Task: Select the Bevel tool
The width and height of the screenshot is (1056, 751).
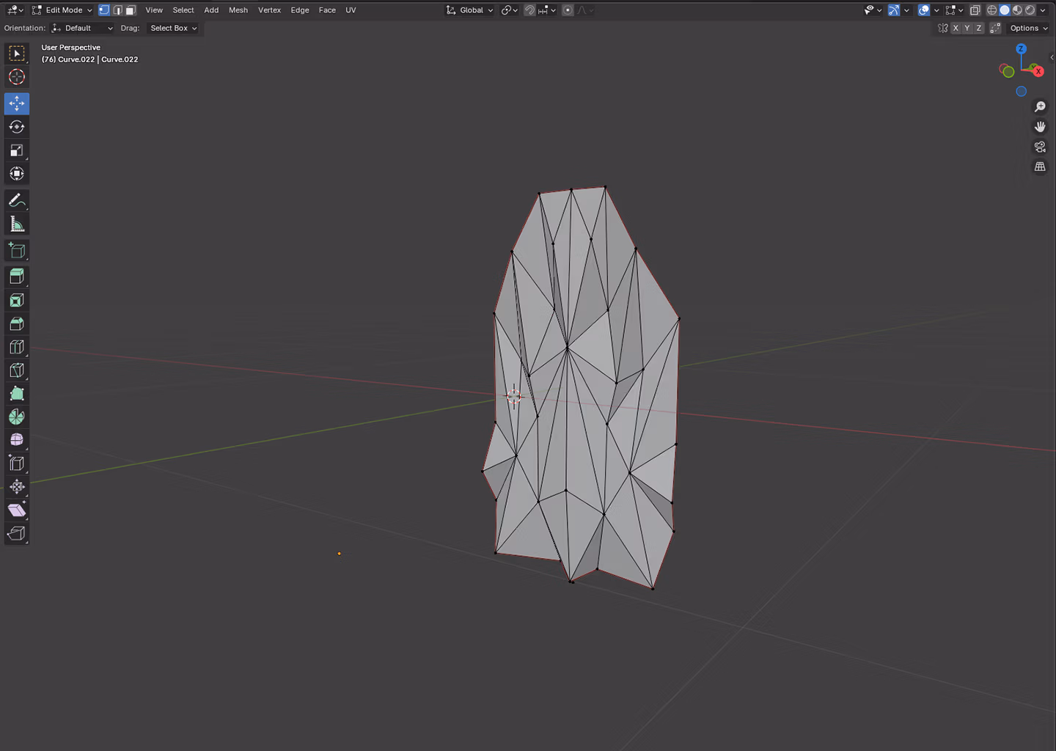Action: click(x=17, y=323)
